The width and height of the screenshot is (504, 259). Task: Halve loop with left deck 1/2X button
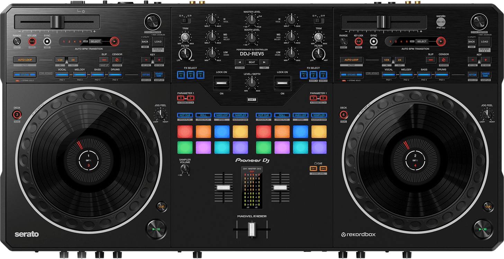pyautogui.click(x=60, y=60)
